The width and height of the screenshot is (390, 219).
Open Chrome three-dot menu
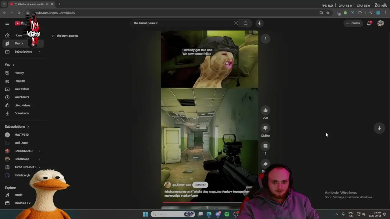click(386, 13)
